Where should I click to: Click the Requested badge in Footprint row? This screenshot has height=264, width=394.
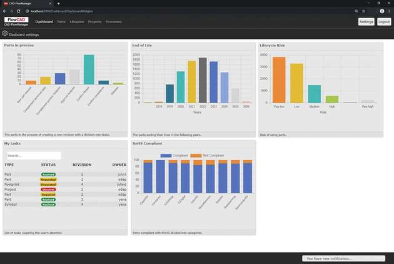[x=48, y=185]
